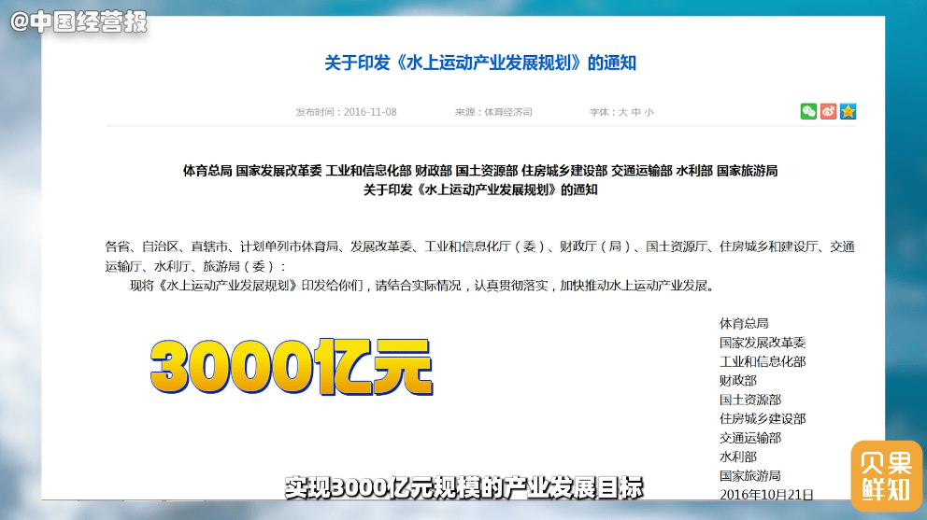This screenshot has width=927, height=520.
Task: Click the paragraph beginning 各省、自治区、直辖市
Action: point(479,256)
